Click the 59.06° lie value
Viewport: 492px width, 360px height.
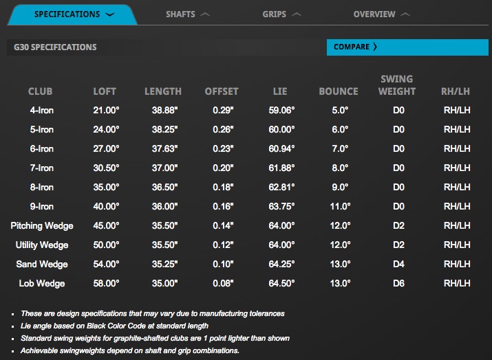(281, 111)
